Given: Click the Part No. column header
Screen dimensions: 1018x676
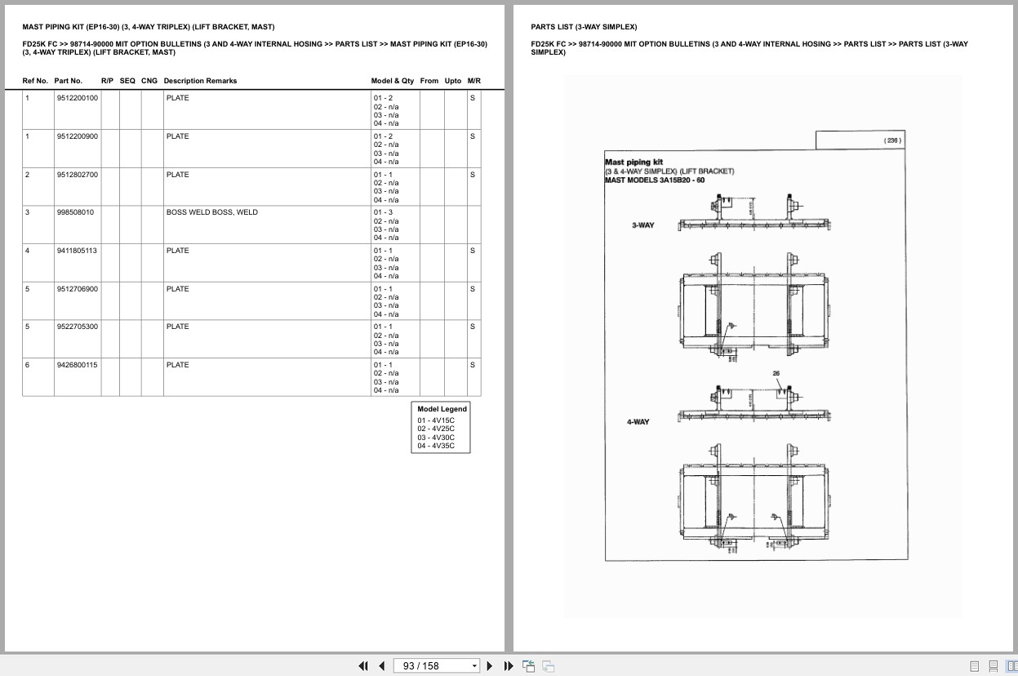Looking at the screenshot, I should (69, 81).
